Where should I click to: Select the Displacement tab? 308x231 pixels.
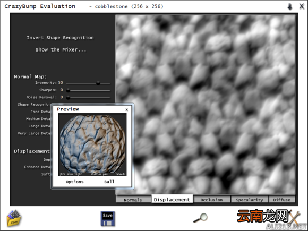(172, 199)
